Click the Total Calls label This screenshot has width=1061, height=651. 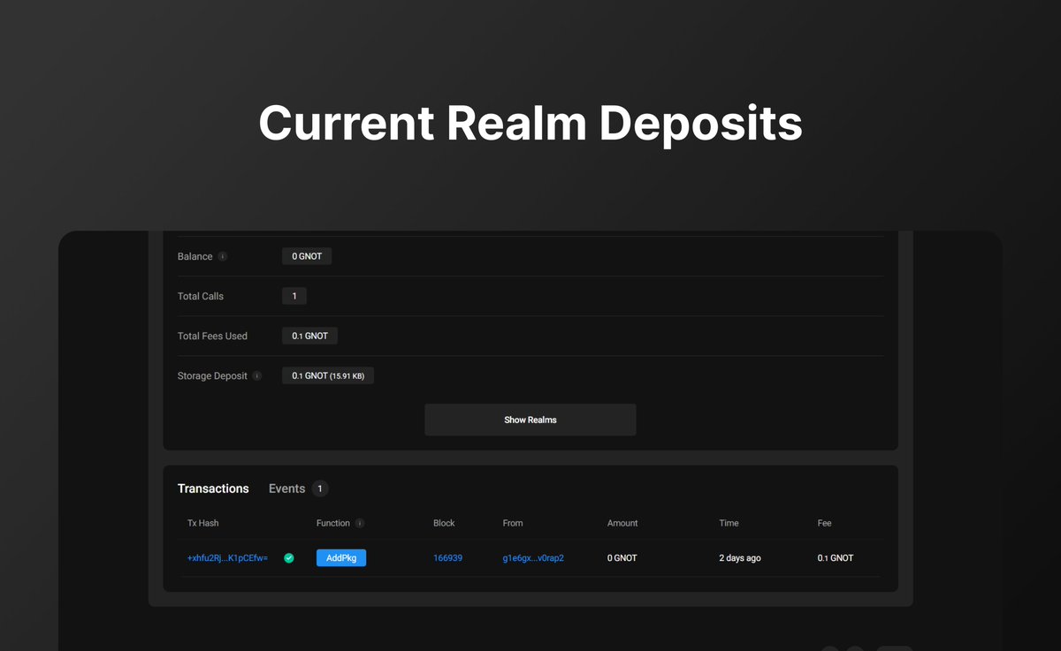click(x=201, y=296)
